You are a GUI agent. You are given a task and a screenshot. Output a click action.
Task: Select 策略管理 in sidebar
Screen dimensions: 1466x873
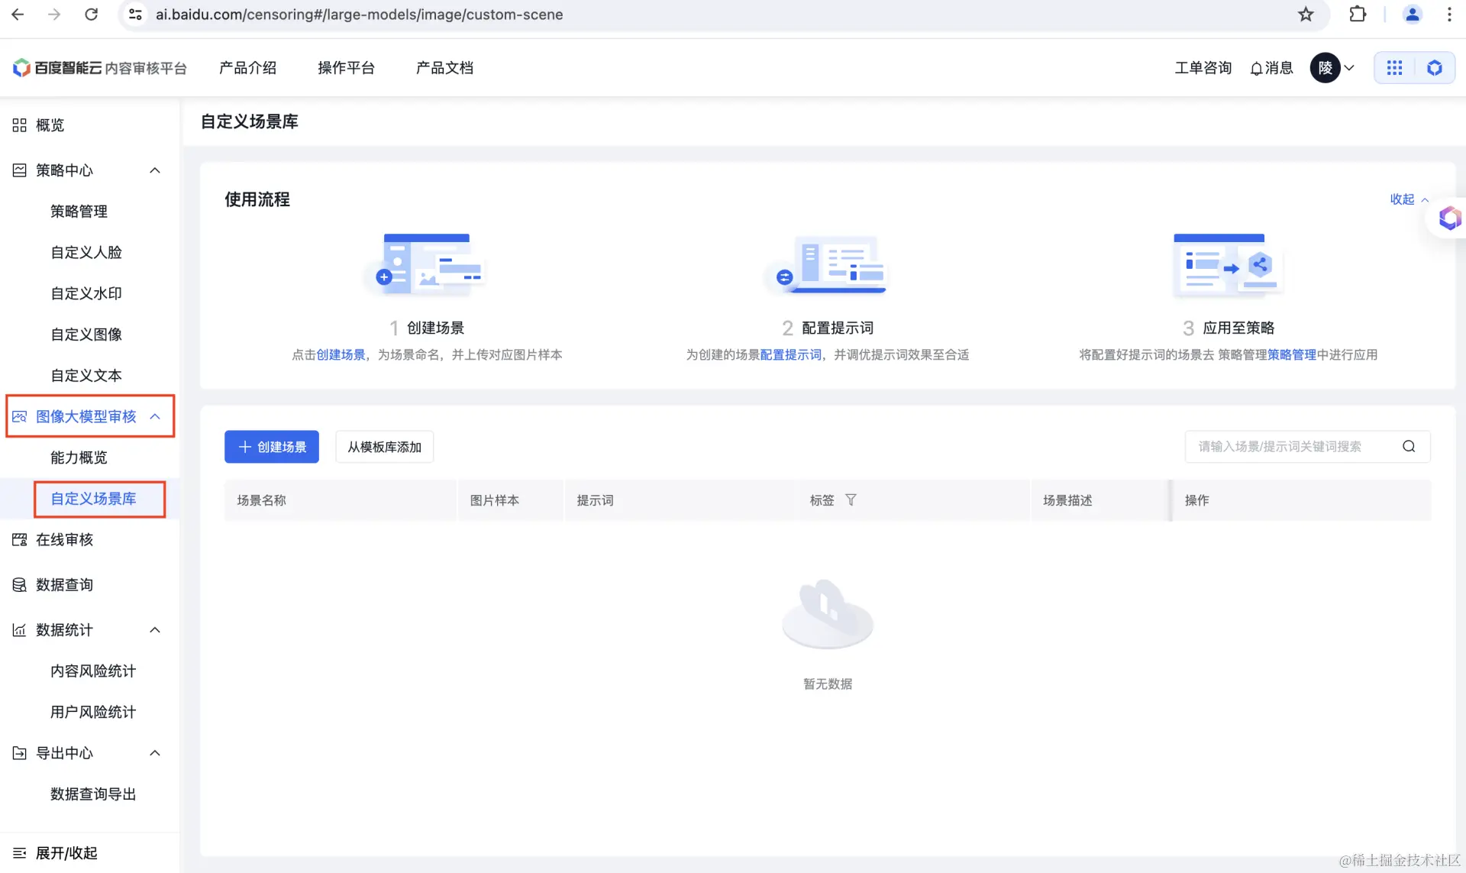point(79,212)
